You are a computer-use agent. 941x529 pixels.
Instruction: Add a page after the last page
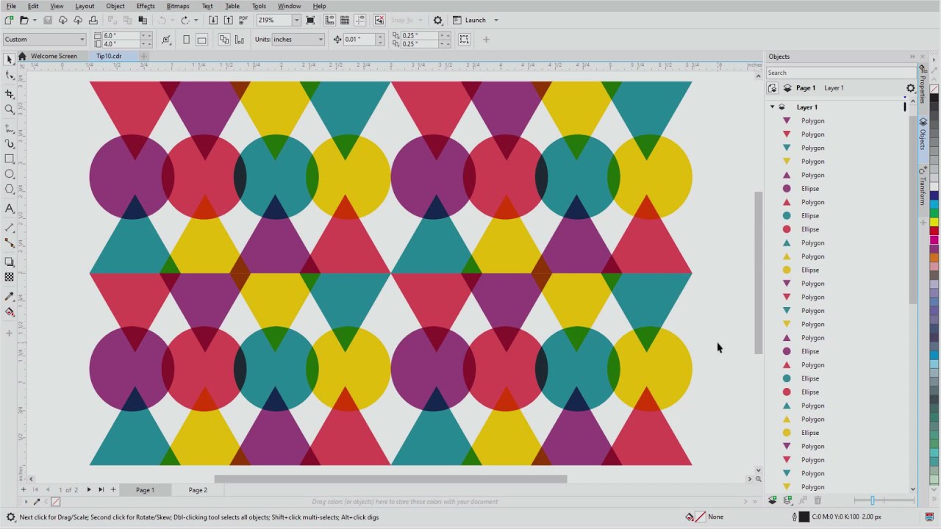click(x=113, y=490)
